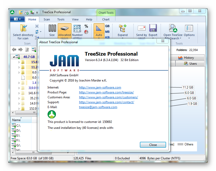Image resolution: width=216 pixels, height=171 pixels.
Task: Click the Options checklist icon
Action: tap(189, 28)
